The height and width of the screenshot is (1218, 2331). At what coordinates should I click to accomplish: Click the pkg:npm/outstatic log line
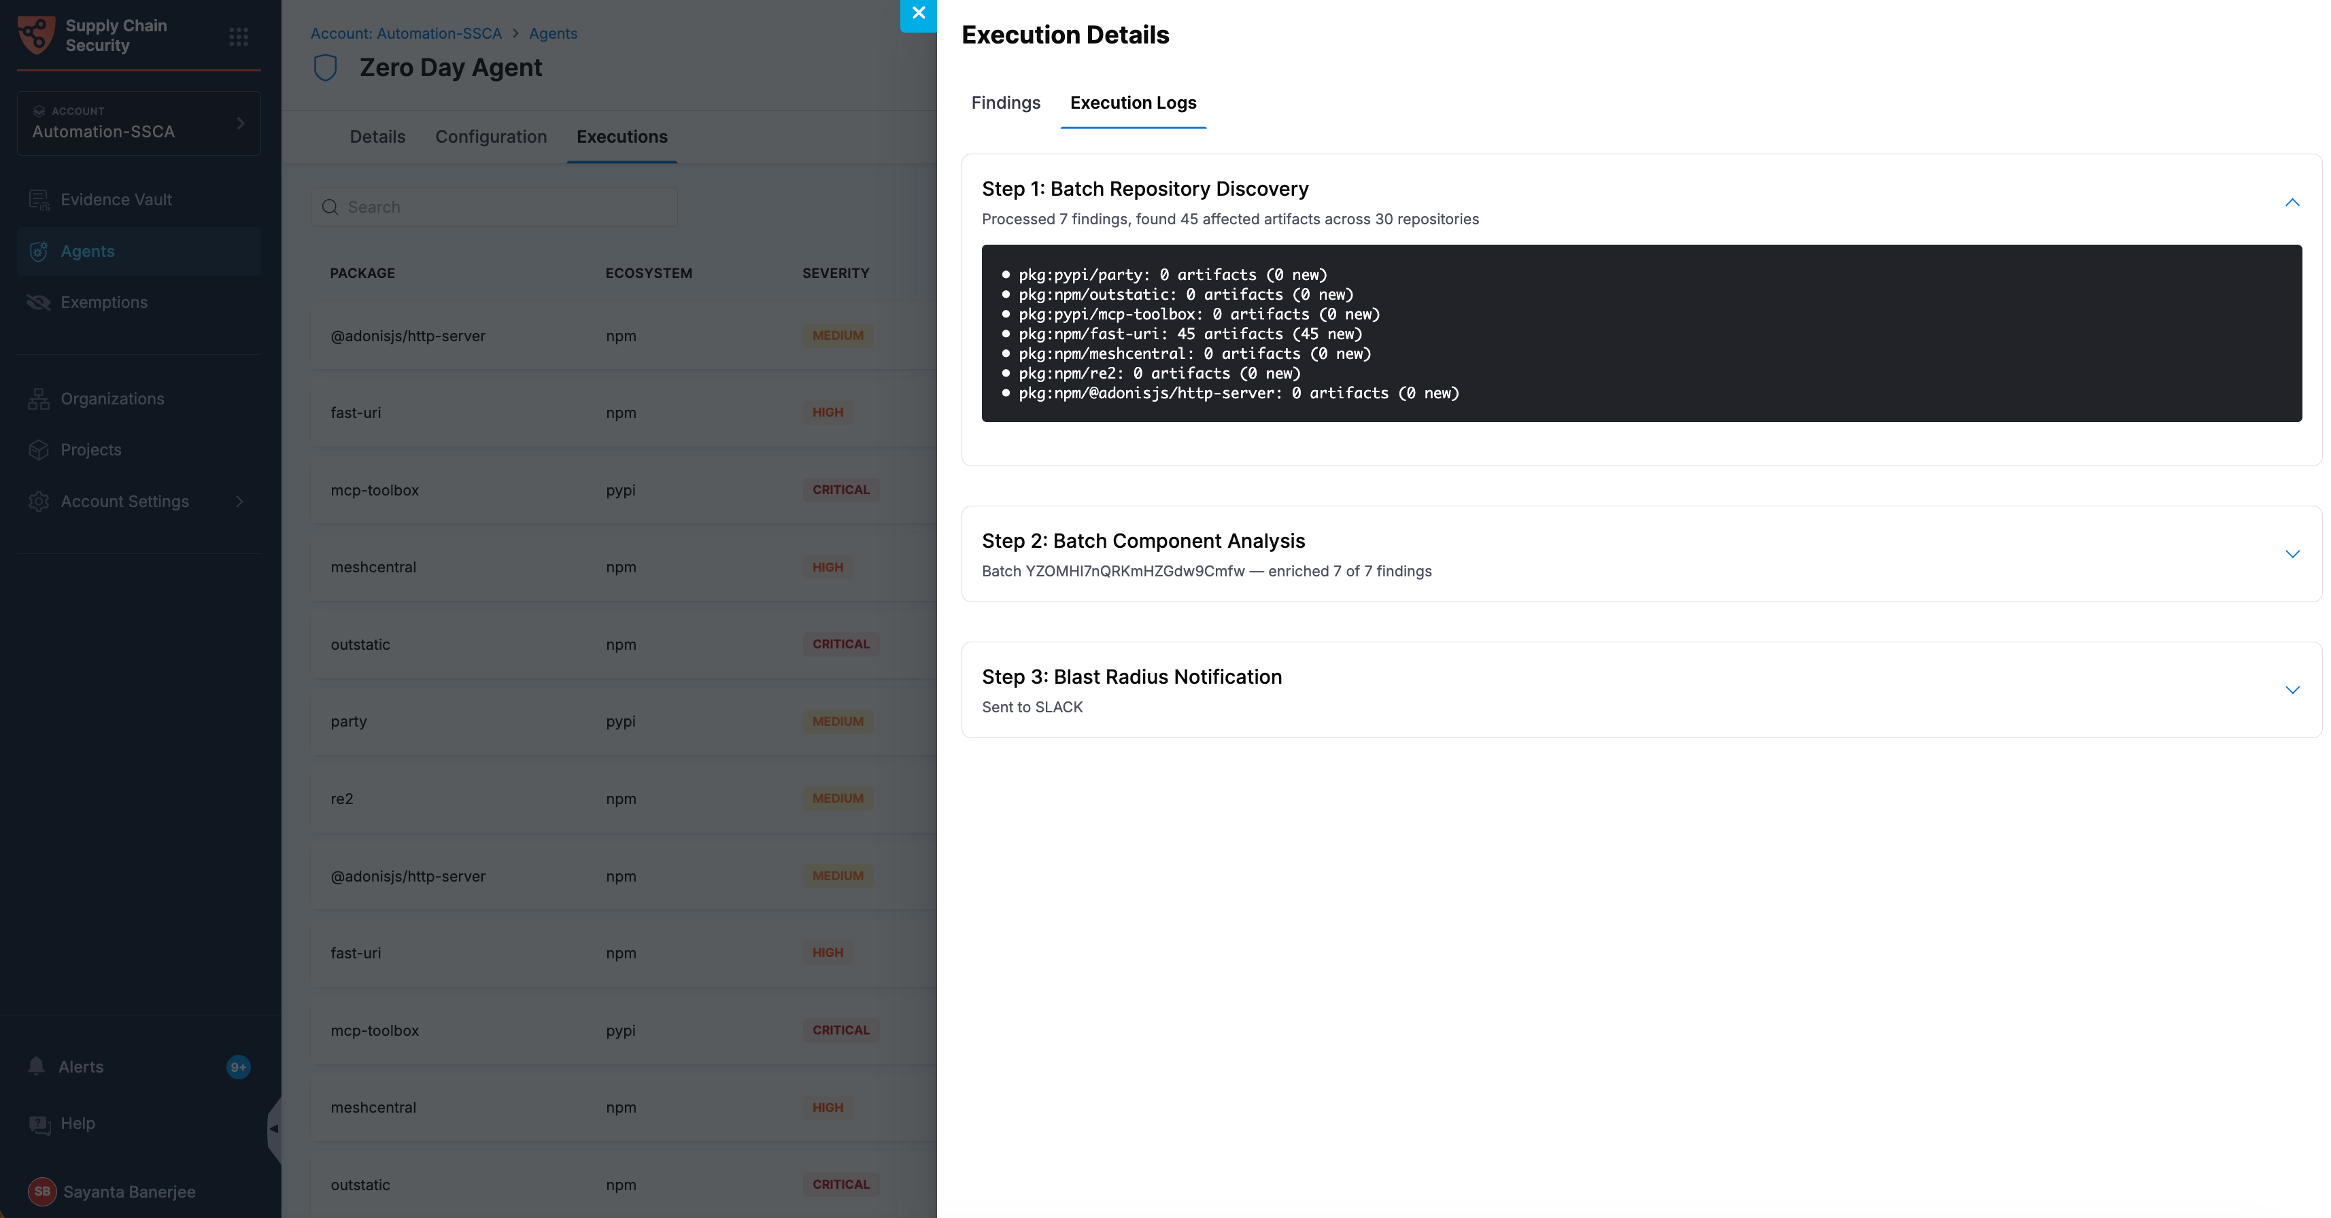click(x=1185, y=295)
